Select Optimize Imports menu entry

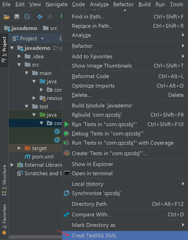(x=125, y=86)
